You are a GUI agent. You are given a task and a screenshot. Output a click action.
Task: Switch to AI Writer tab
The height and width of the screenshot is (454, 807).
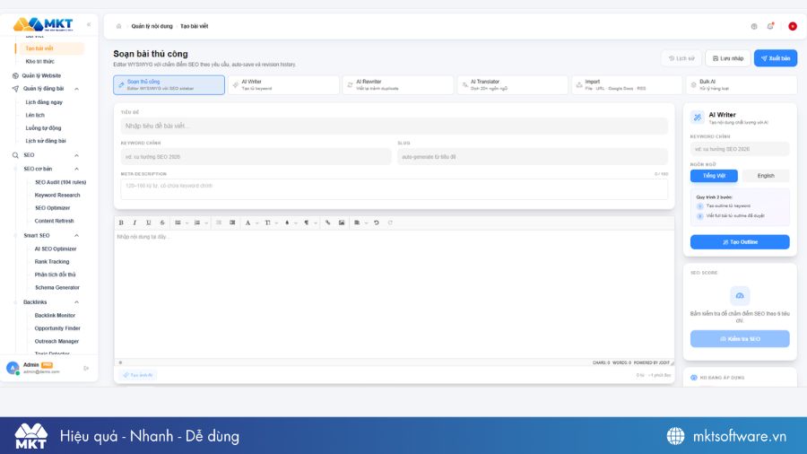click(x=283, y=85)
